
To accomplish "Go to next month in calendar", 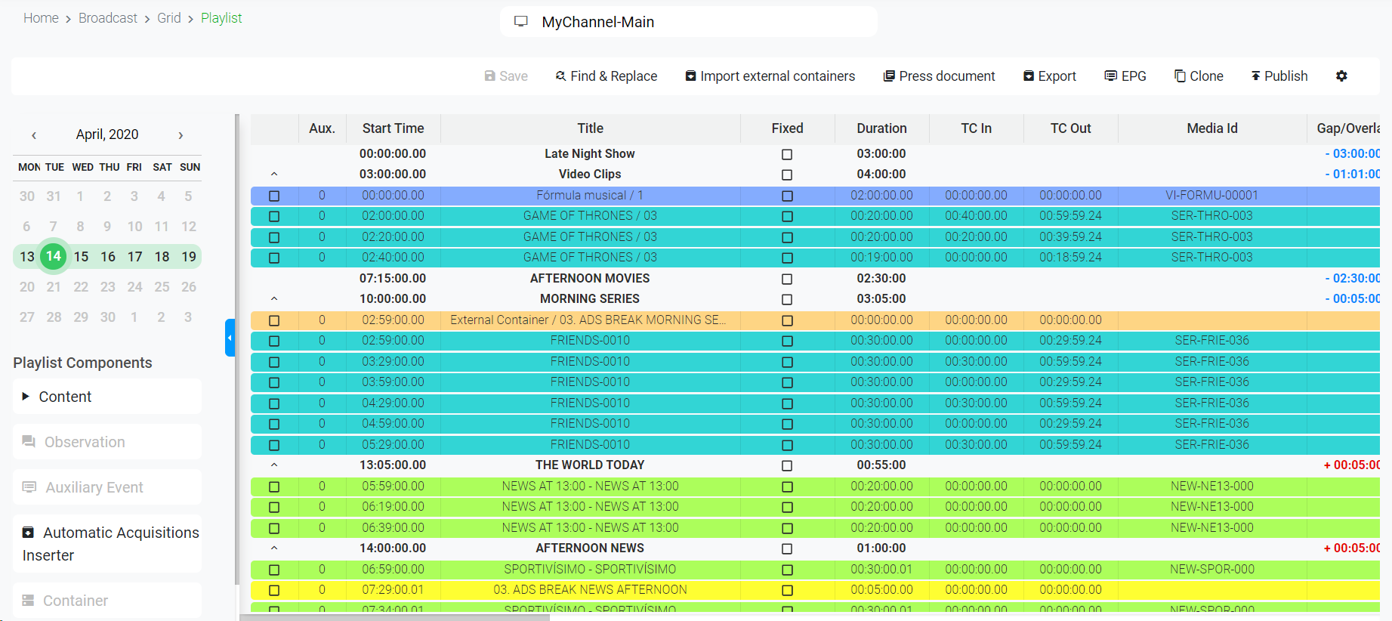I will click(181, 135).
